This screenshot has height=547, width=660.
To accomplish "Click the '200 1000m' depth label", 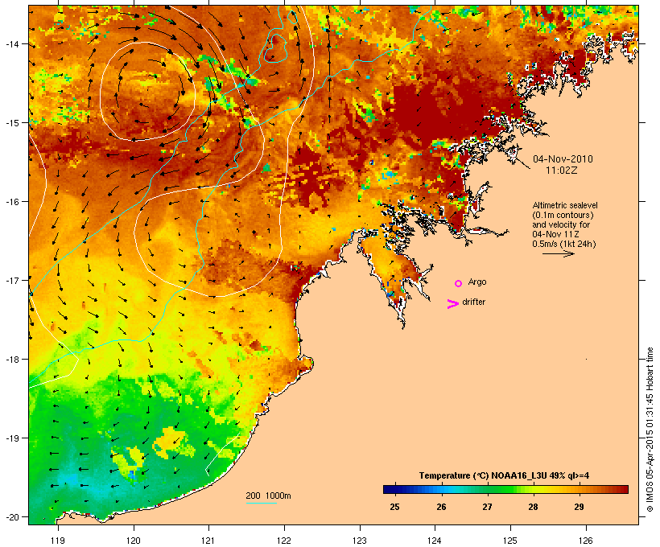I will 268,496.
